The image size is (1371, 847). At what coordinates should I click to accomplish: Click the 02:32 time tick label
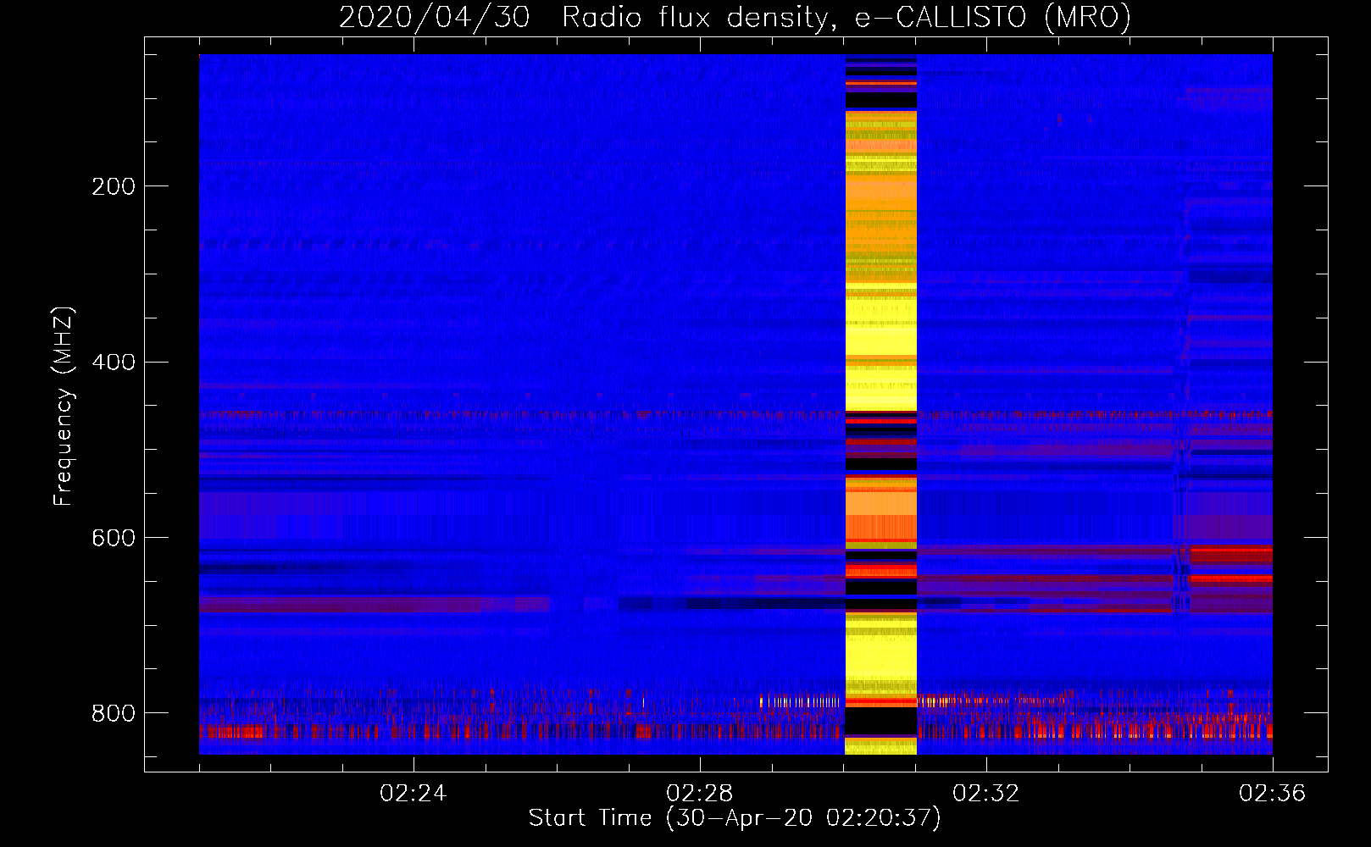pyautogui.click(x=985, y=794)
